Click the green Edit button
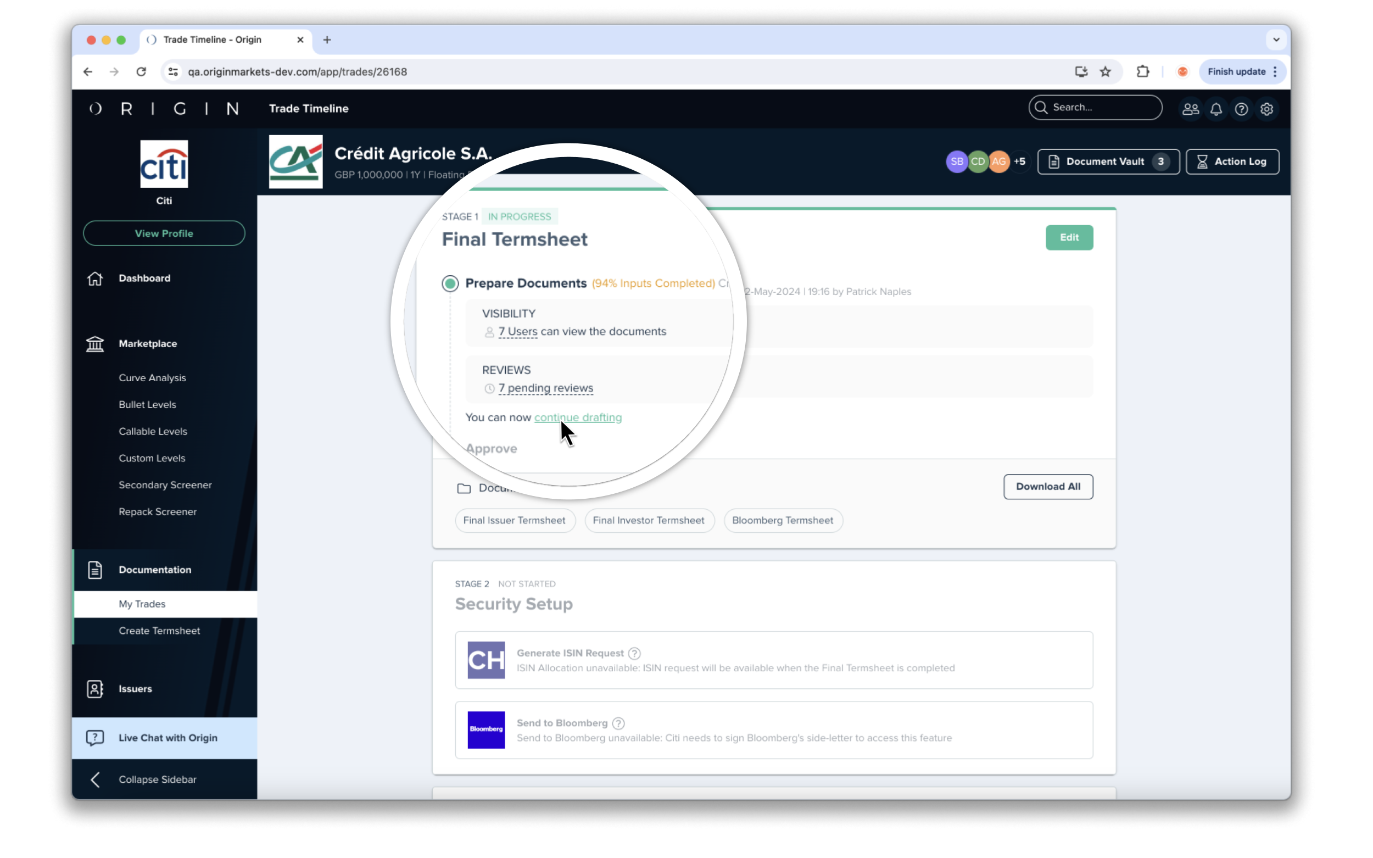1373x858 pixels. coord(1069,237)
